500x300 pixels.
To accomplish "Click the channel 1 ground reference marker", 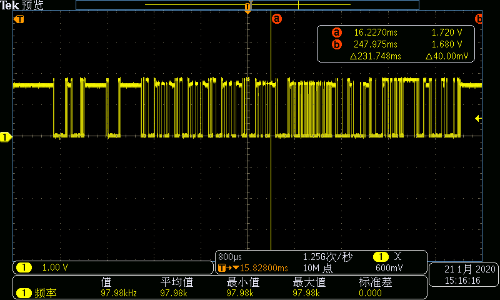I will [6, 137].
